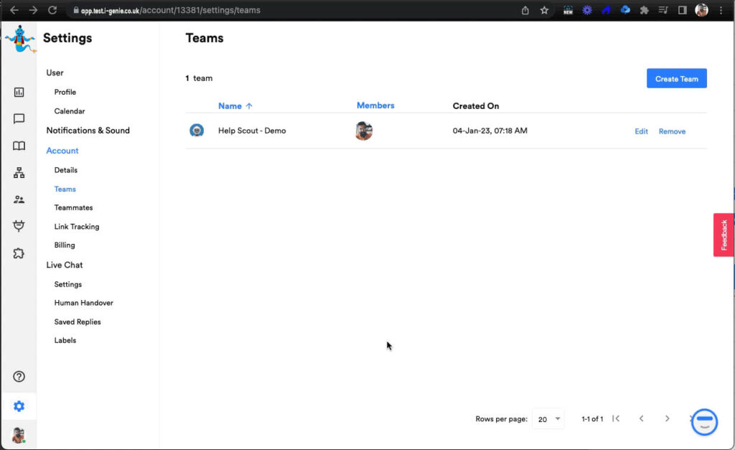Click the Create Team button
This screenshot has height=450, width=735.
click(x=676, y=79)
